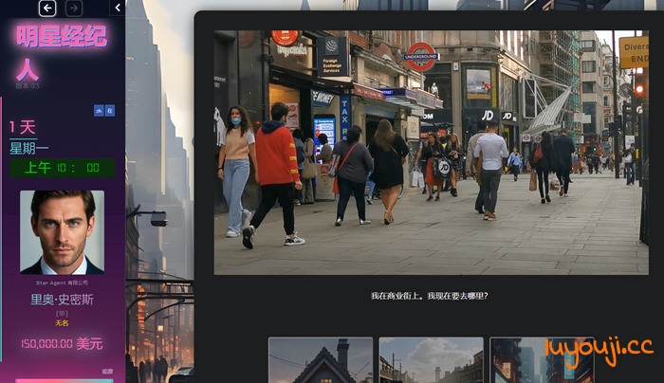664x383 pixels.
Task: Collapse the sidebar with the chevron
Action: [x=117, y=8]
